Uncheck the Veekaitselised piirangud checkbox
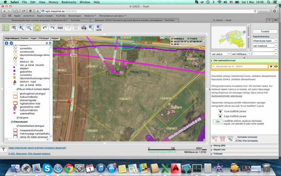 tap(17, 126)
